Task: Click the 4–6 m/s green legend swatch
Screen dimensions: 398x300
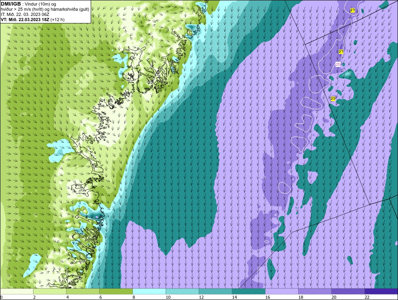Action: 83,291
